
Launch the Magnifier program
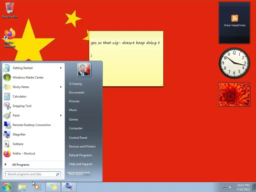point(33,134)
